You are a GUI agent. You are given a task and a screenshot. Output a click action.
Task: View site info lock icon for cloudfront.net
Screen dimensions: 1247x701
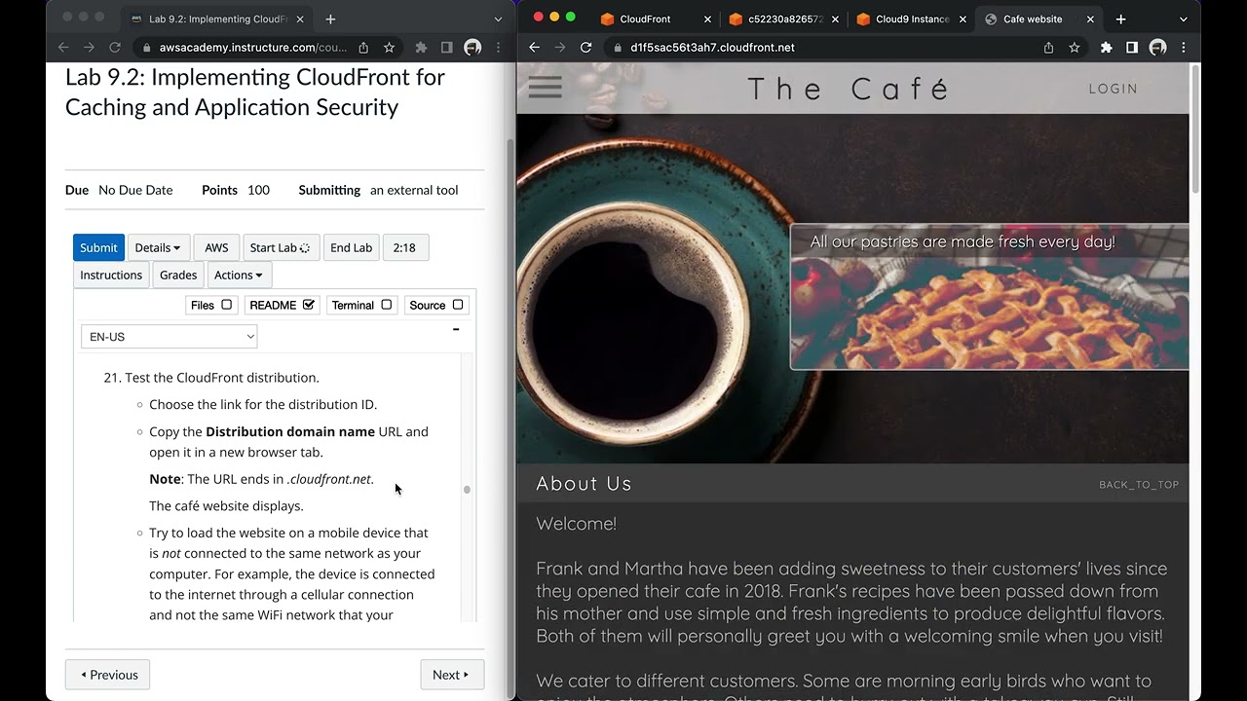(x=618, y=47)
